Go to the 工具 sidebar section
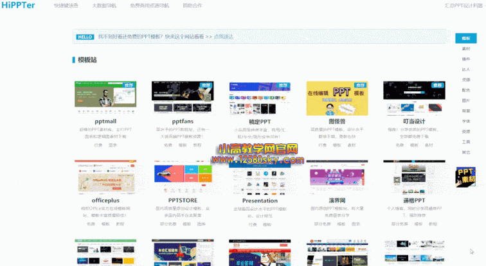 466,142
